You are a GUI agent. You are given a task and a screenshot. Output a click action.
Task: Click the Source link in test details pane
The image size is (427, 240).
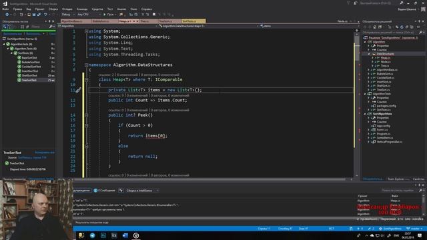[x=32, y=157]
